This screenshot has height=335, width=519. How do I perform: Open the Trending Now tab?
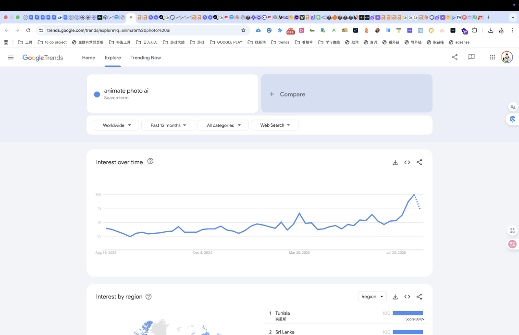tap(146, 58)
